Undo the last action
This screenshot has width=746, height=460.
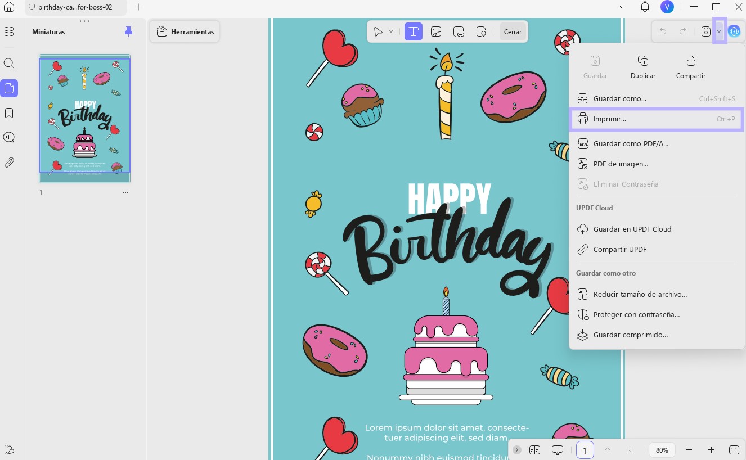click(663, 32)
